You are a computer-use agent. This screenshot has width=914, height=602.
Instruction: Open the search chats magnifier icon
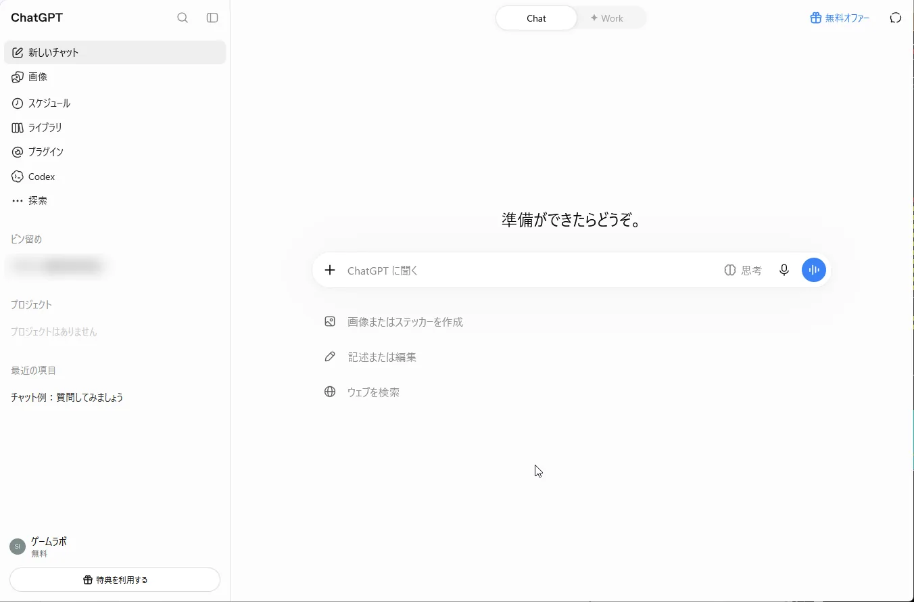(183, 18)
